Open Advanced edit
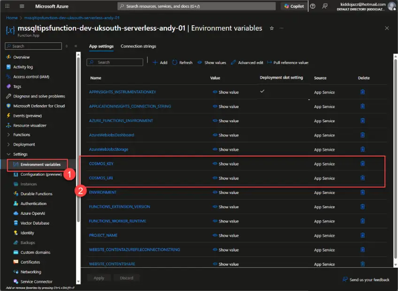 point(247,62)
